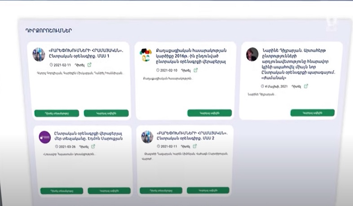
Task: Click the purple round logo on Էդմոն Մարուքյան card
Action: (44, 137)
